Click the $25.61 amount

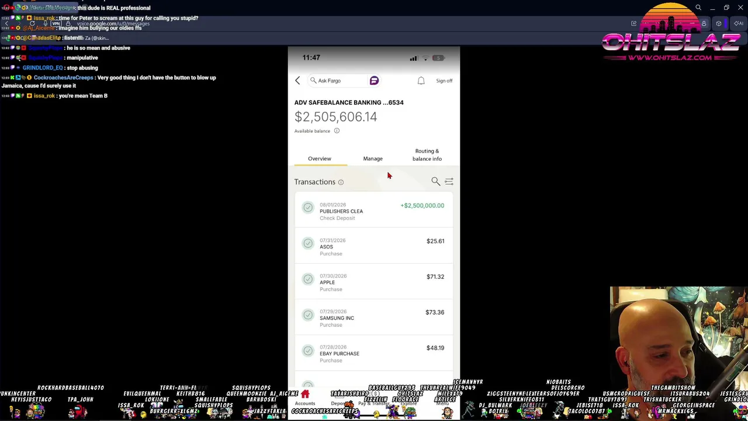point(435,241)
